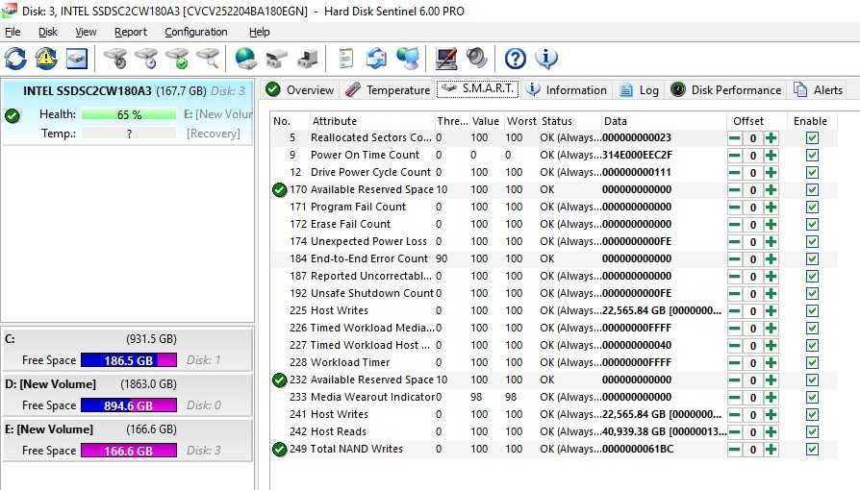This screenshot has width=860, height=490.
Task: Select the Media Wearout Indicator attribute row
Action: point(554,398)
